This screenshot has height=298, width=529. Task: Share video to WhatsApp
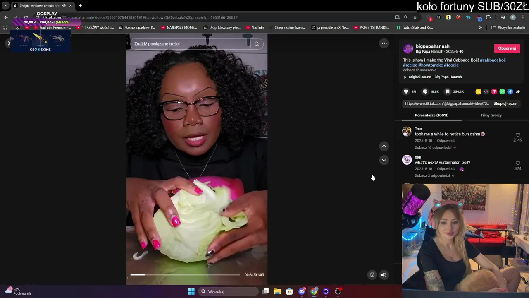[x=502, y=91]
